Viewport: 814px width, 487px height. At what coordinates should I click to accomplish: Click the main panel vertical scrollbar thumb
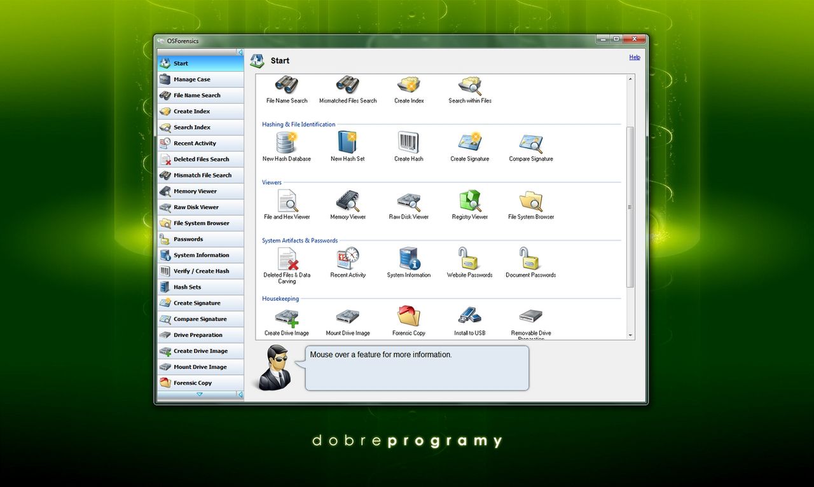[630, 207]
